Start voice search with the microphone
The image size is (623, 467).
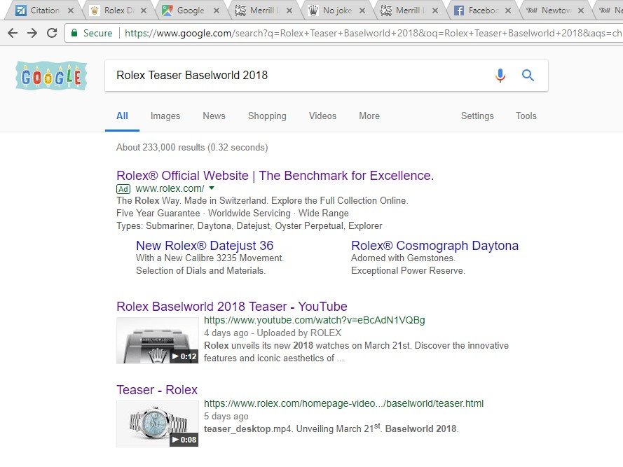tap(500, 75)
